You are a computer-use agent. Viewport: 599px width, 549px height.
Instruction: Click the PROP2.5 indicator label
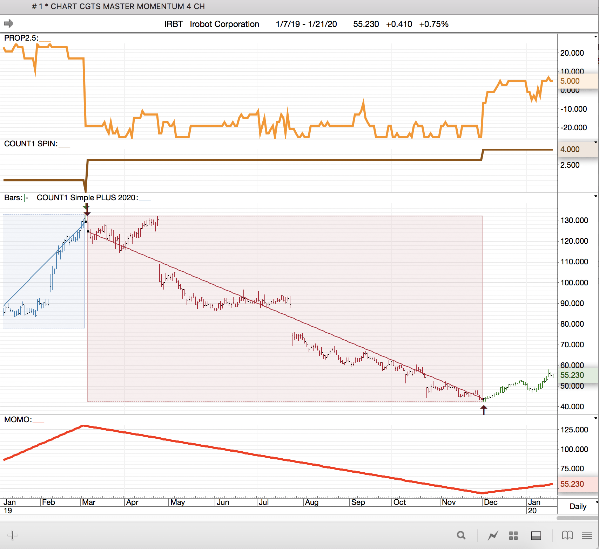click(x=21, y=38)
